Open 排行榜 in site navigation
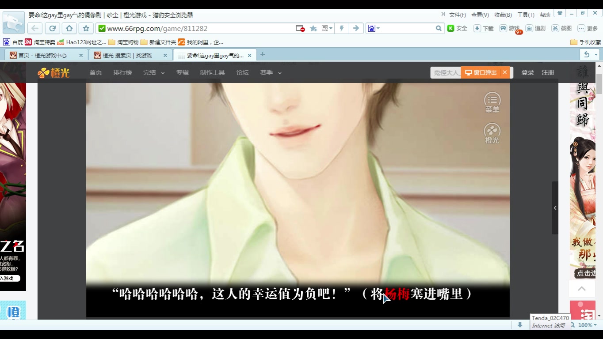603x339 pixels. tap(122, 72)
